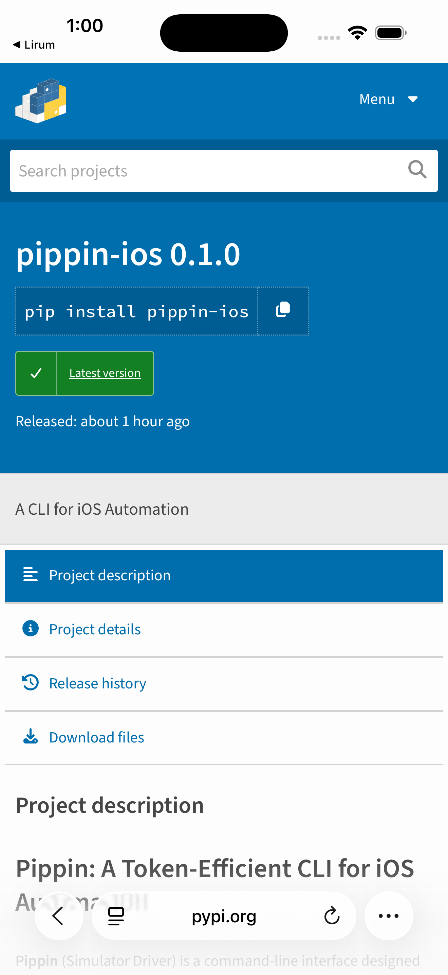Image resolution: width=448 pixels, height=975 pixels.
Task: Return to the Lirum app
Action: (34, 45)
